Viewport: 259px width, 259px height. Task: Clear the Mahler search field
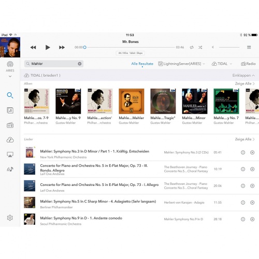point(80,64)
